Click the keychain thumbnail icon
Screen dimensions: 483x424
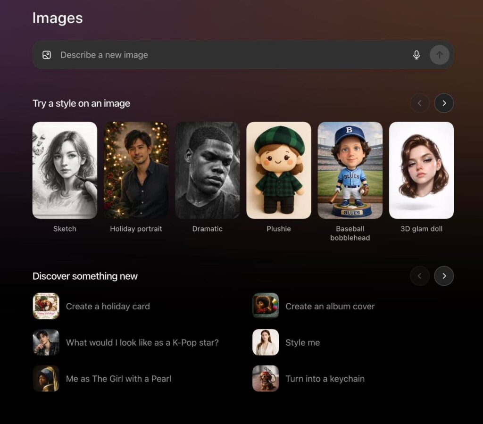tap(266, 378)
